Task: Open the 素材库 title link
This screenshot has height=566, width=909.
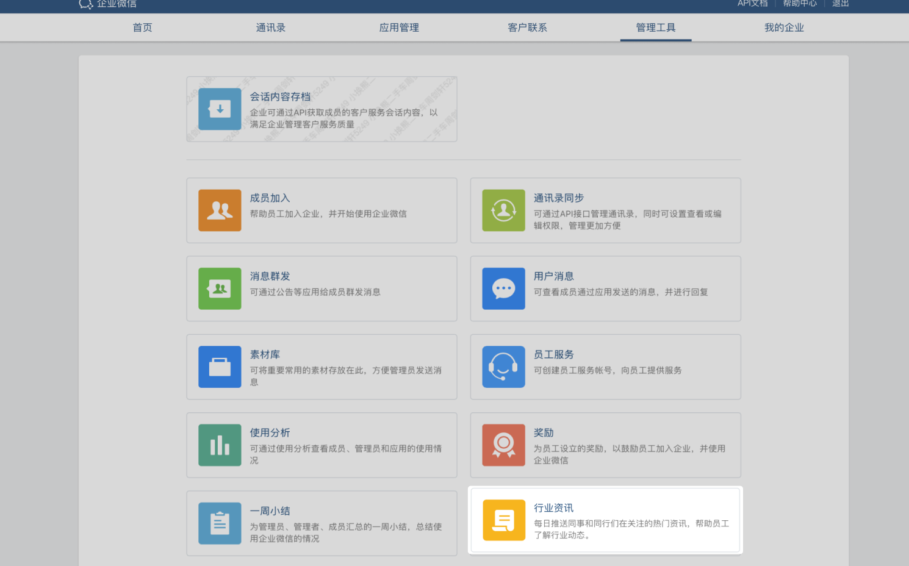Action: click(265, 354)
